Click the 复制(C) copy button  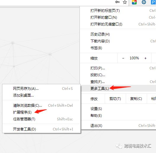click(136, 99)
